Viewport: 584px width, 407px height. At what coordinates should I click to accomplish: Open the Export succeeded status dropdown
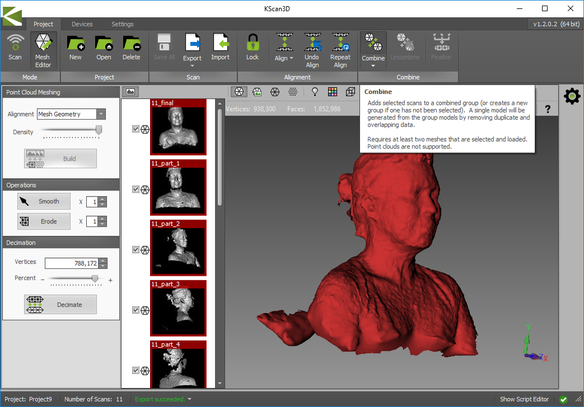click(x=190, y=399)
